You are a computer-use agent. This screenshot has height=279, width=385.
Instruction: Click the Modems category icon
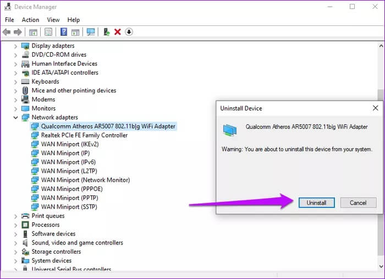(25, 100)
